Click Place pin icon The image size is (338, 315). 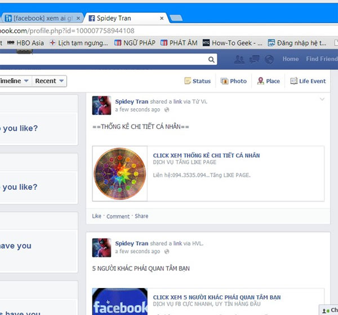260,81
